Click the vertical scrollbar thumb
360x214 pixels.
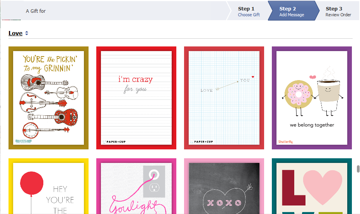(358, 169)
